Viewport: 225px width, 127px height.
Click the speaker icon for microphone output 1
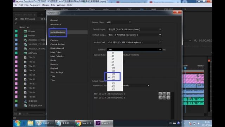tap(160, 94)
